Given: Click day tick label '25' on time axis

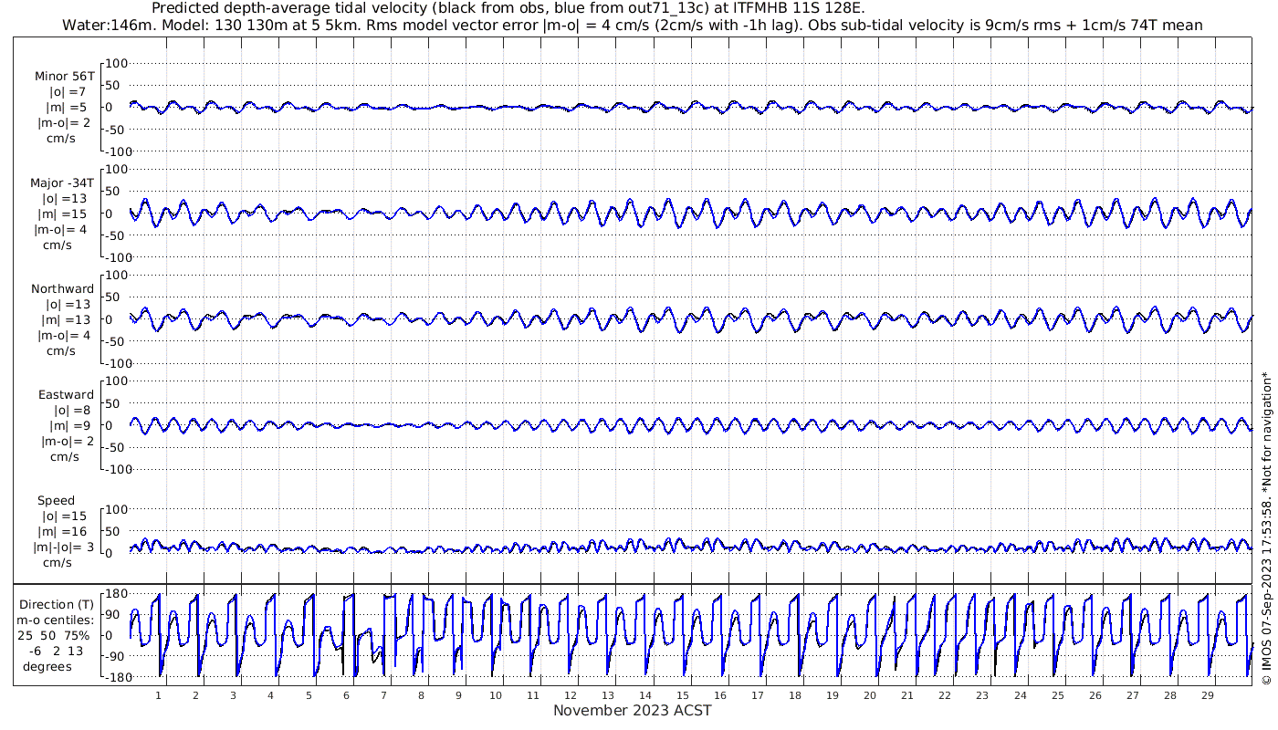Looking at the screenshot, I should (x=1057, y=694).
